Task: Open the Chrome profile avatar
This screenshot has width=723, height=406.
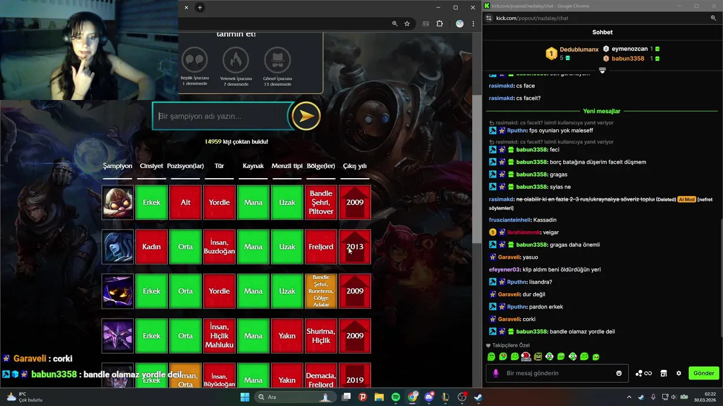Action: pos(460,24)
